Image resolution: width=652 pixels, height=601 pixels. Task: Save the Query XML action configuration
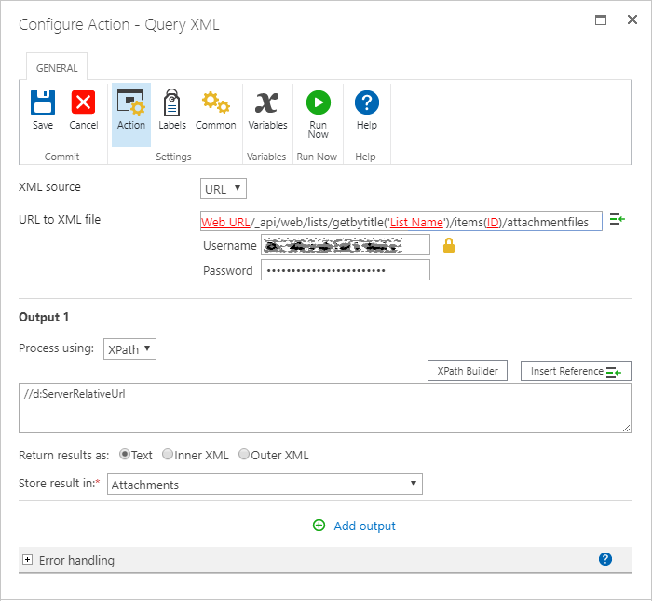point(43,110)
